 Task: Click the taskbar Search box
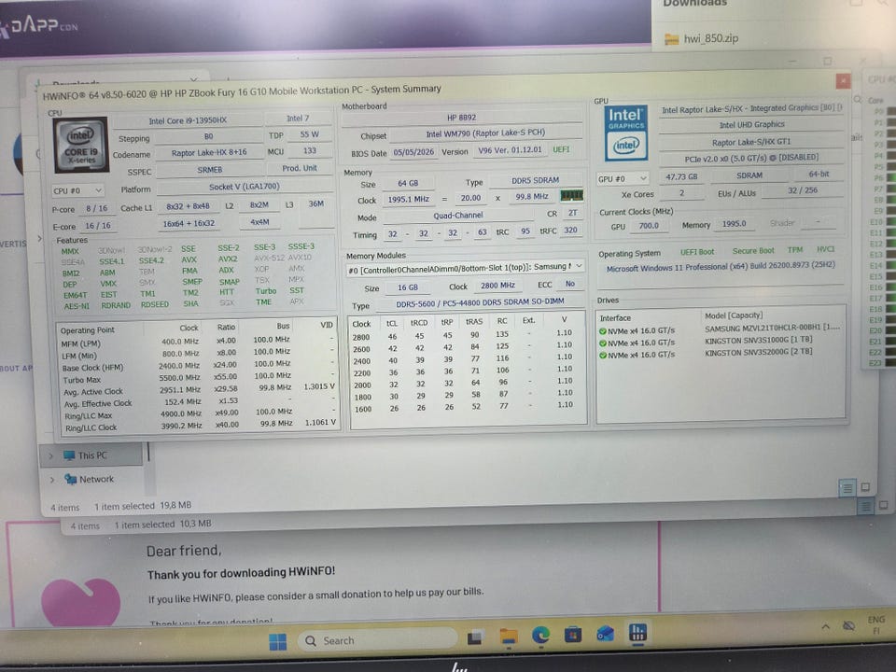378,640
